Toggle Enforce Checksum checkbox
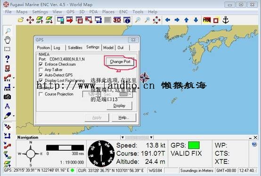This screenshot has width=261, height=176. [x=41, y=64]
